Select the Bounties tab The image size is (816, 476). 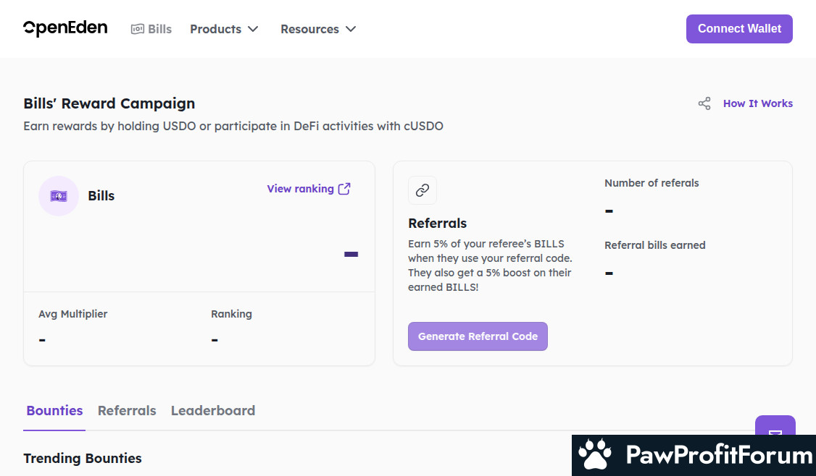[54, 410]
